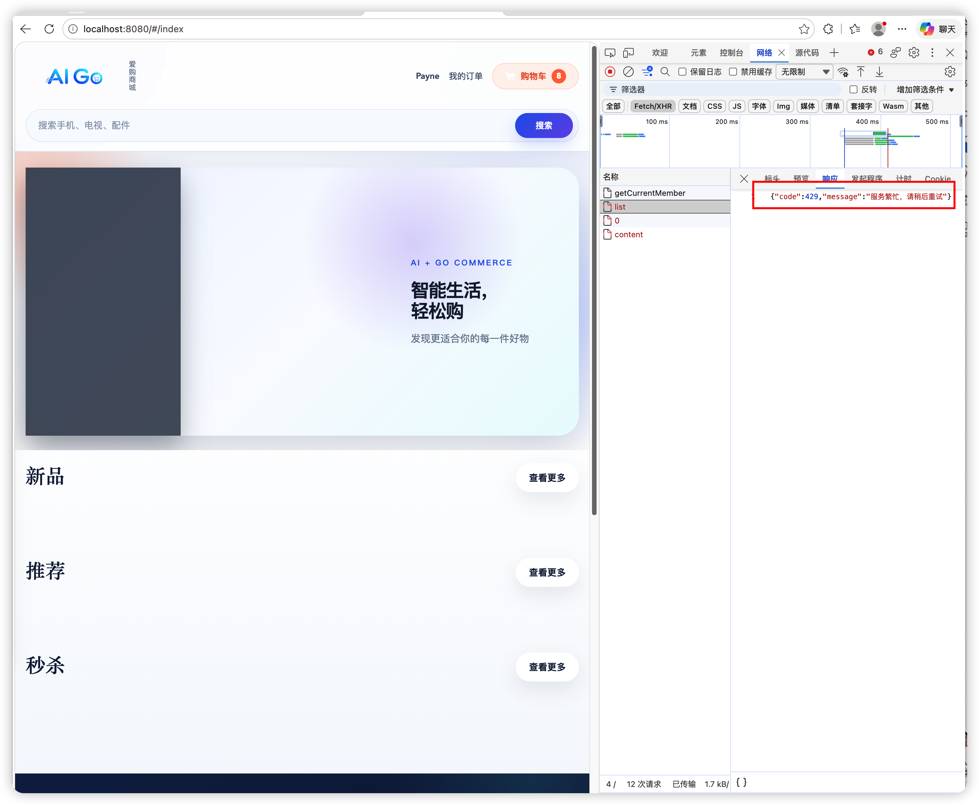979x805 pixels.
Task: Open DevTools settings gear in top bar
Action: point(914,53)
